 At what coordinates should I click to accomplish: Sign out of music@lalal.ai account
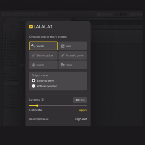point(81,119)
